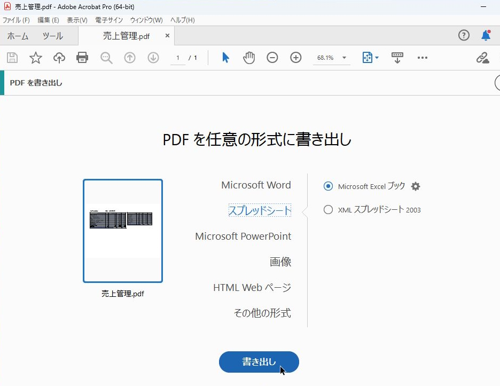Open the zoom percentage dropdown

pos(344,58)
